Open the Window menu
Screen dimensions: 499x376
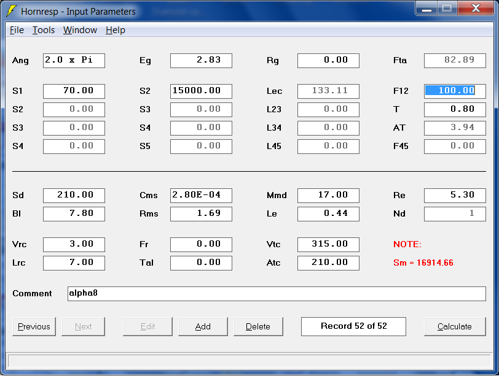[x=80, y=30]
